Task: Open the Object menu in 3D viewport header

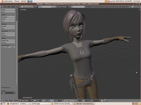Action: [x=16, y=101]
